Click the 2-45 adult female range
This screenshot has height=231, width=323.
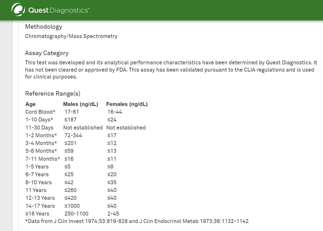pyautogui.click(x=113, y=214)
